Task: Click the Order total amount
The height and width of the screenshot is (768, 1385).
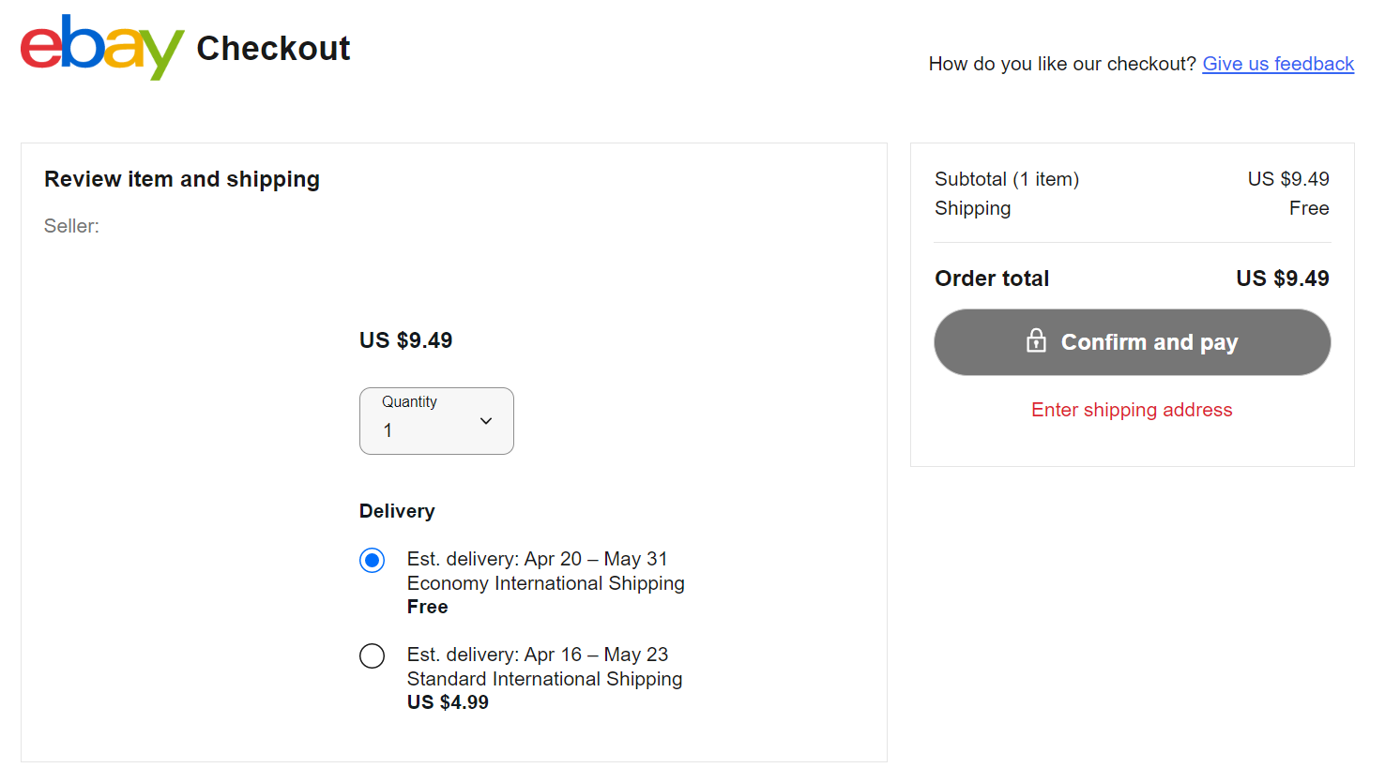Action: tap(1282, 279)
